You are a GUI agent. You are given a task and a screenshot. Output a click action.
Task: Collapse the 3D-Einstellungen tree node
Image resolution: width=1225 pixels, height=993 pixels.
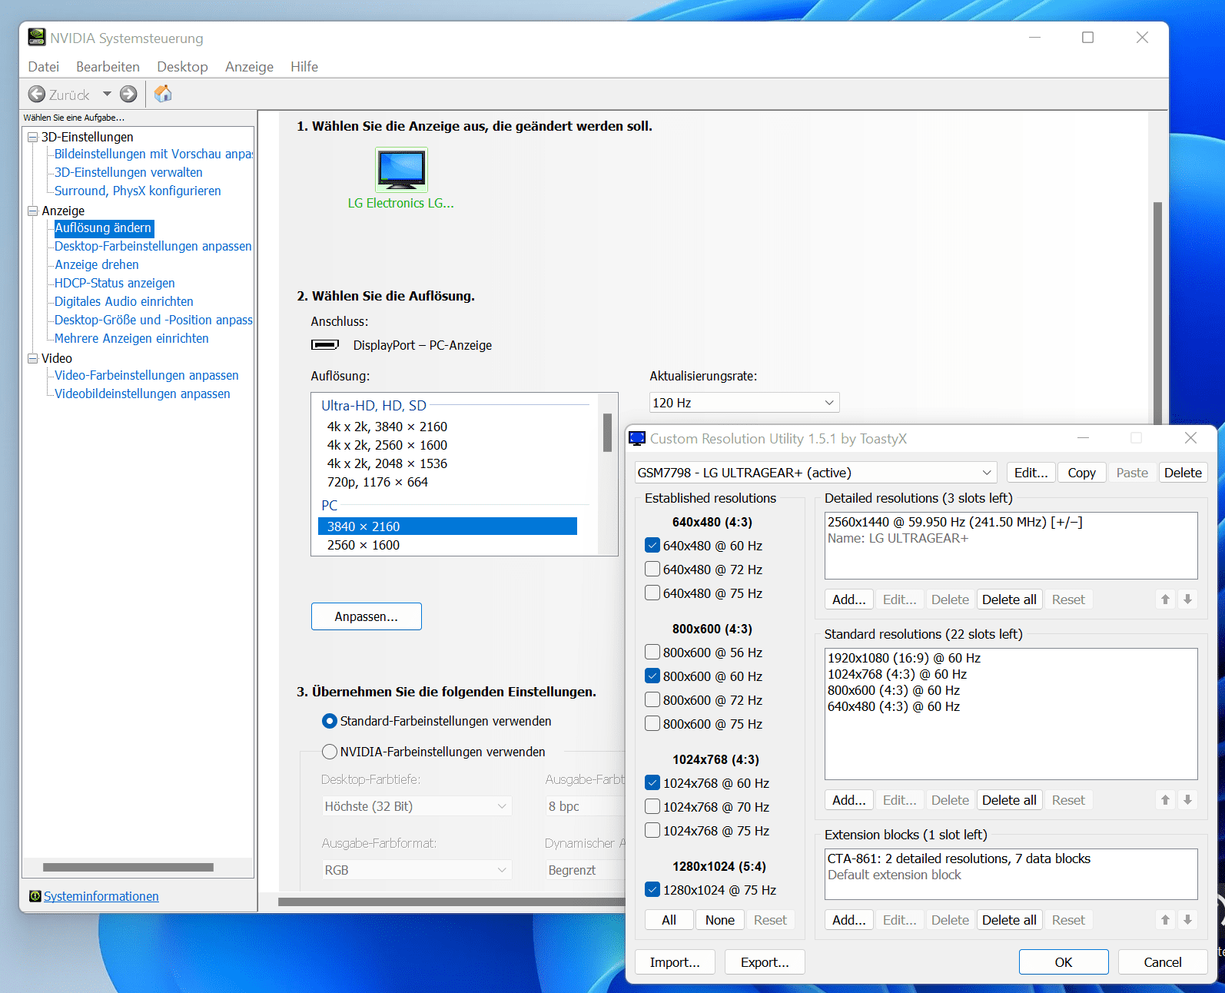[x=33, y=137]
